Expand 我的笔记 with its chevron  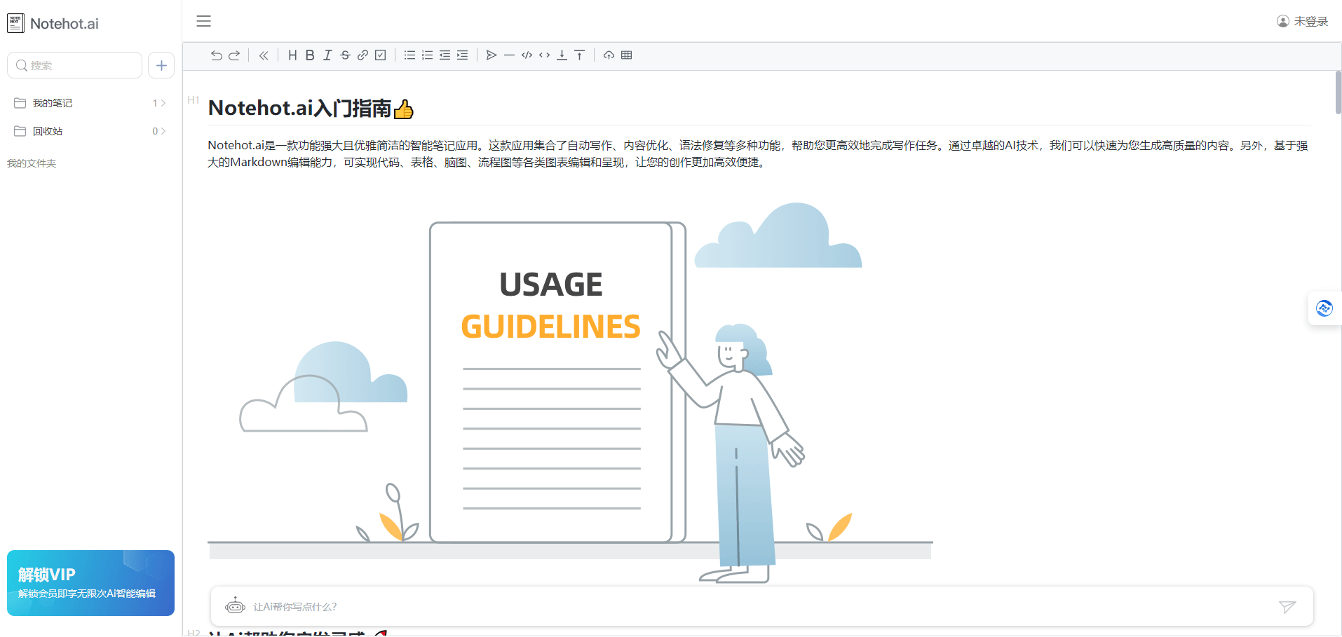pyautogui.click(x=163, y=103)
